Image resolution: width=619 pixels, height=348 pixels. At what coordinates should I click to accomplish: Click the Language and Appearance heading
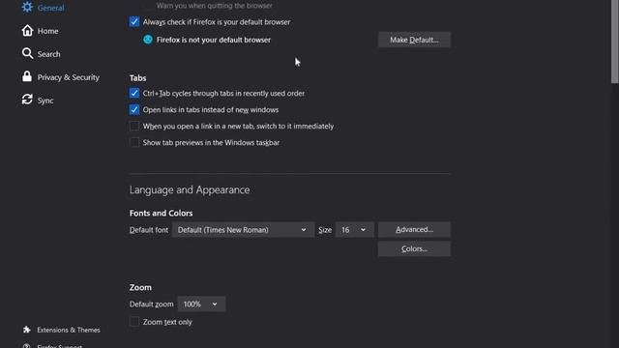coord(190,189)
